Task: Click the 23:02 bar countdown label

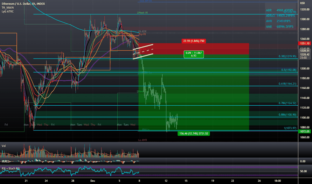Action: (x=303, y=58)
